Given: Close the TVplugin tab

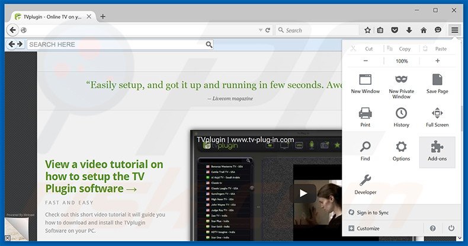Looking at the screenshot, I should 89,17.
